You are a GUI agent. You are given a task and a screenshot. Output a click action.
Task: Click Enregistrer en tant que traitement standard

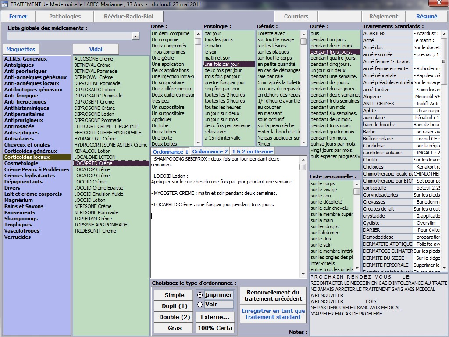273,314
